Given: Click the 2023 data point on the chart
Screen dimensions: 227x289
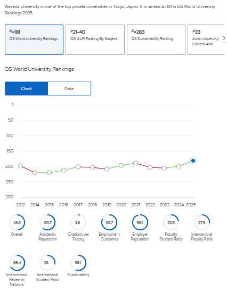Looking at the screenshot, I should pos(164,168).
